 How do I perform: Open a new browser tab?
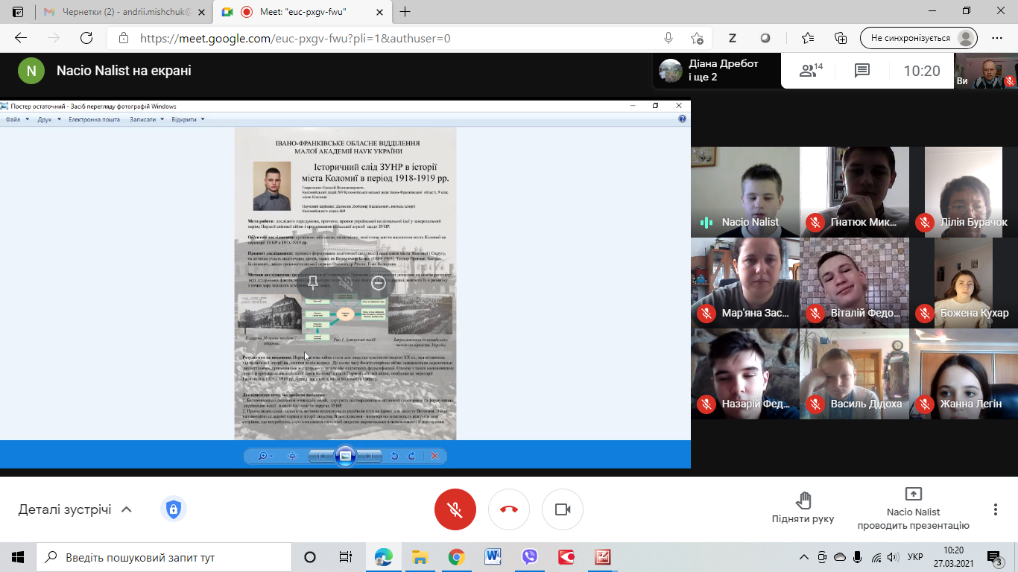tap(405, 12)
